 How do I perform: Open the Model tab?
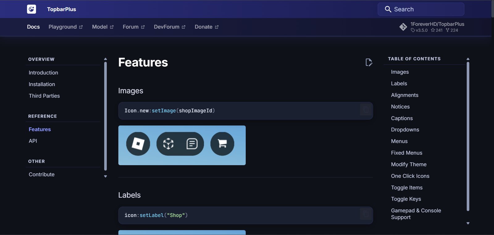pyautogui.click(x=103, y=27)
